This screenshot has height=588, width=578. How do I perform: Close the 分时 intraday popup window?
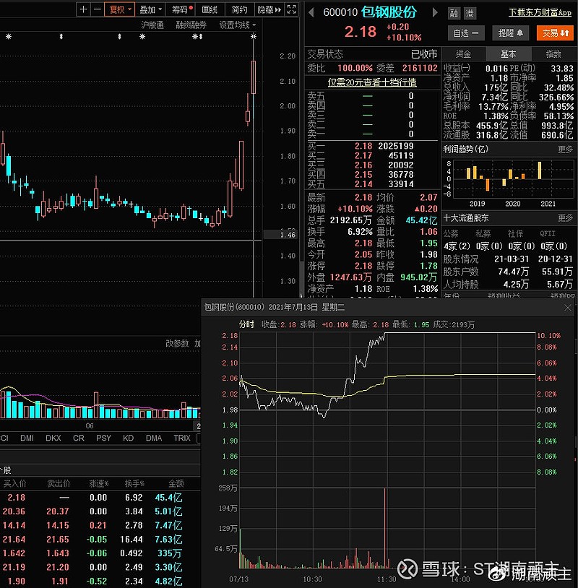[x=567, y=308]
